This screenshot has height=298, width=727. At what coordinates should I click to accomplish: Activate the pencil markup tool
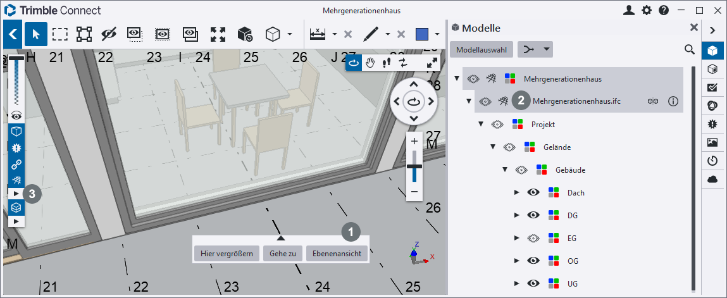pyautogui.click(x=371, y=34)
